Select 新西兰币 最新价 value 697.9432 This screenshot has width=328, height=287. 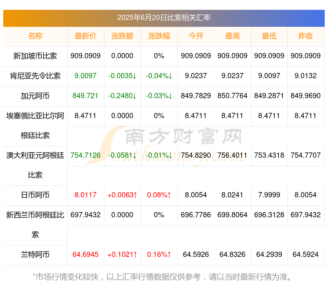click(x=86, y=215)
